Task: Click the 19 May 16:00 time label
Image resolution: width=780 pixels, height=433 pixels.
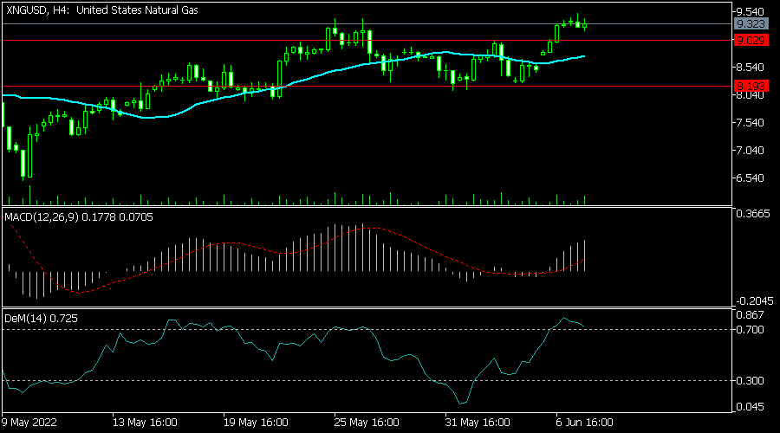Action: pos(256,423)
